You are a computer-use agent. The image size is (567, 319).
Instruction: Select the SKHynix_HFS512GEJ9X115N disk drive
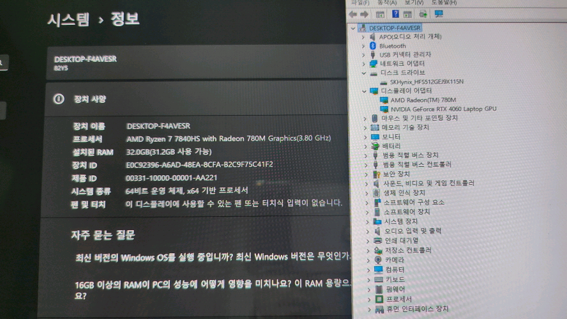click(427, 81)
